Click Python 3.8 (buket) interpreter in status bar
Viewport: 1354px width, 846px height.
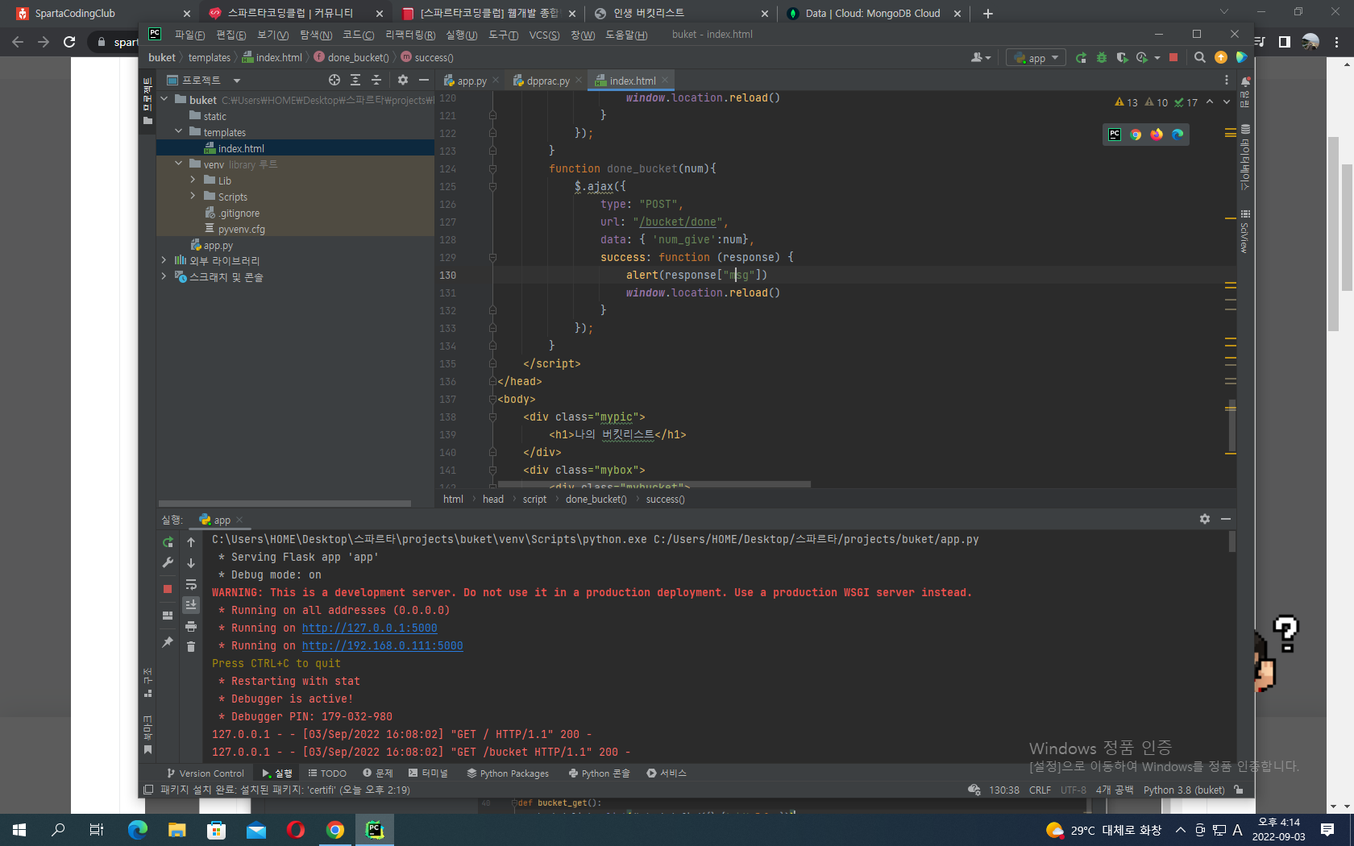[x=1184, y=790]
